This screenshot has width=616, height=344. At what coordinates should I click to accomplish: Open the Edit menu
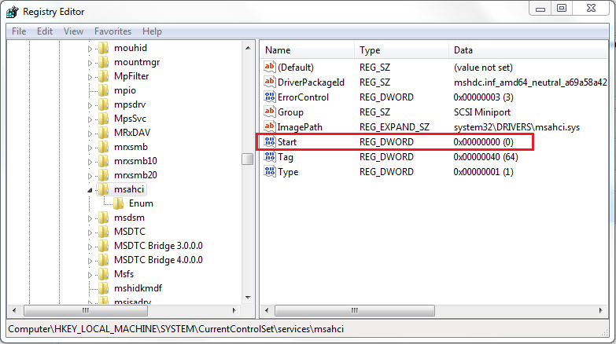[45, 31]
